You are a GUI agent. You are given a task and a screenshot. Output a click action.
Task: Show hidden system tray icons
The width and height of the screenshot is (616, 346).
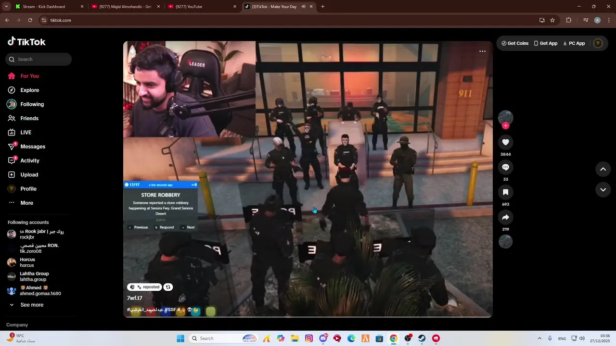click(x=539, y=338)
